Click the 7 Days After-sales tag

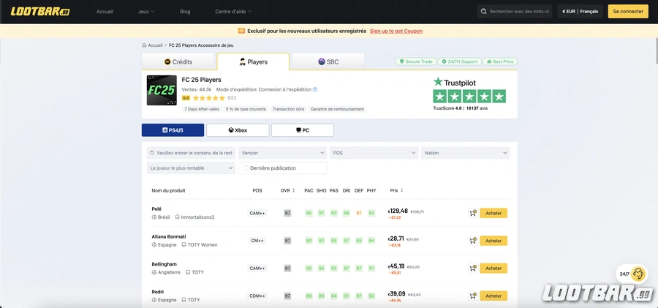tap(202, 109)
